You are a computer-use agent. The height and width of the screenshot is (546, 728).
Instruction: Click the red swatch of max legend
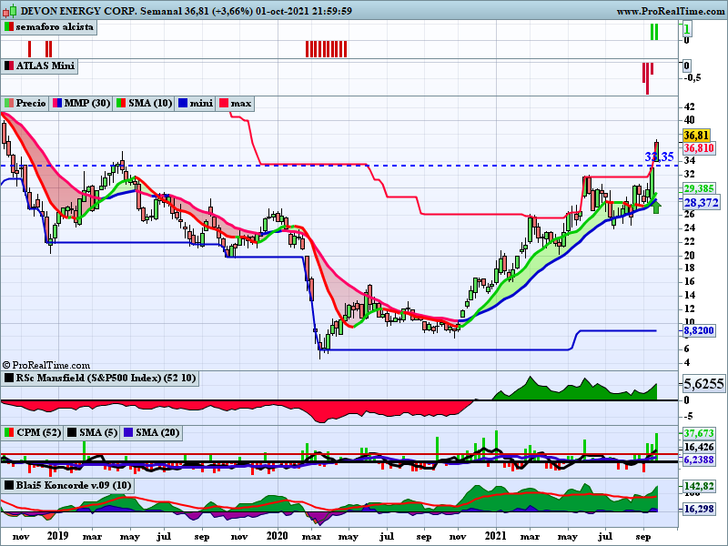tap(224, 103)
